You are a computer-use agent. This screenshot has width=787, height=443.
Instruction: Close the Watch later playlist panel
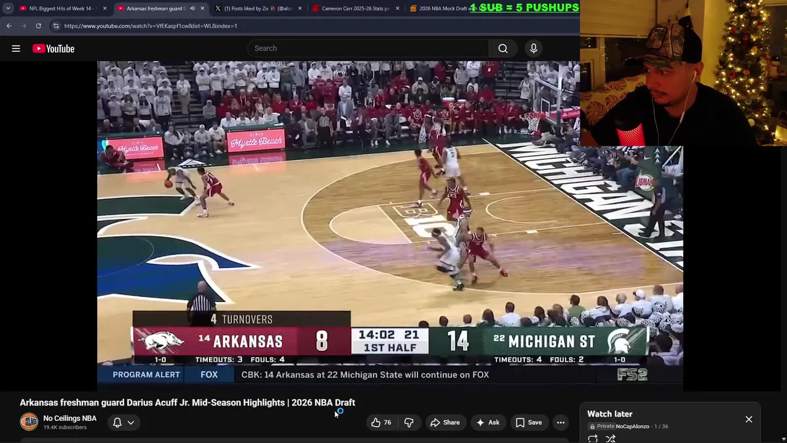[749, 420]
